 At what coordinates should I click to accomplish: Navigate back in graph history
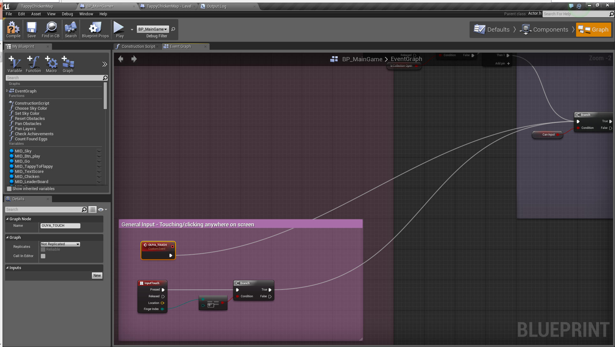[x=121, y=59]
